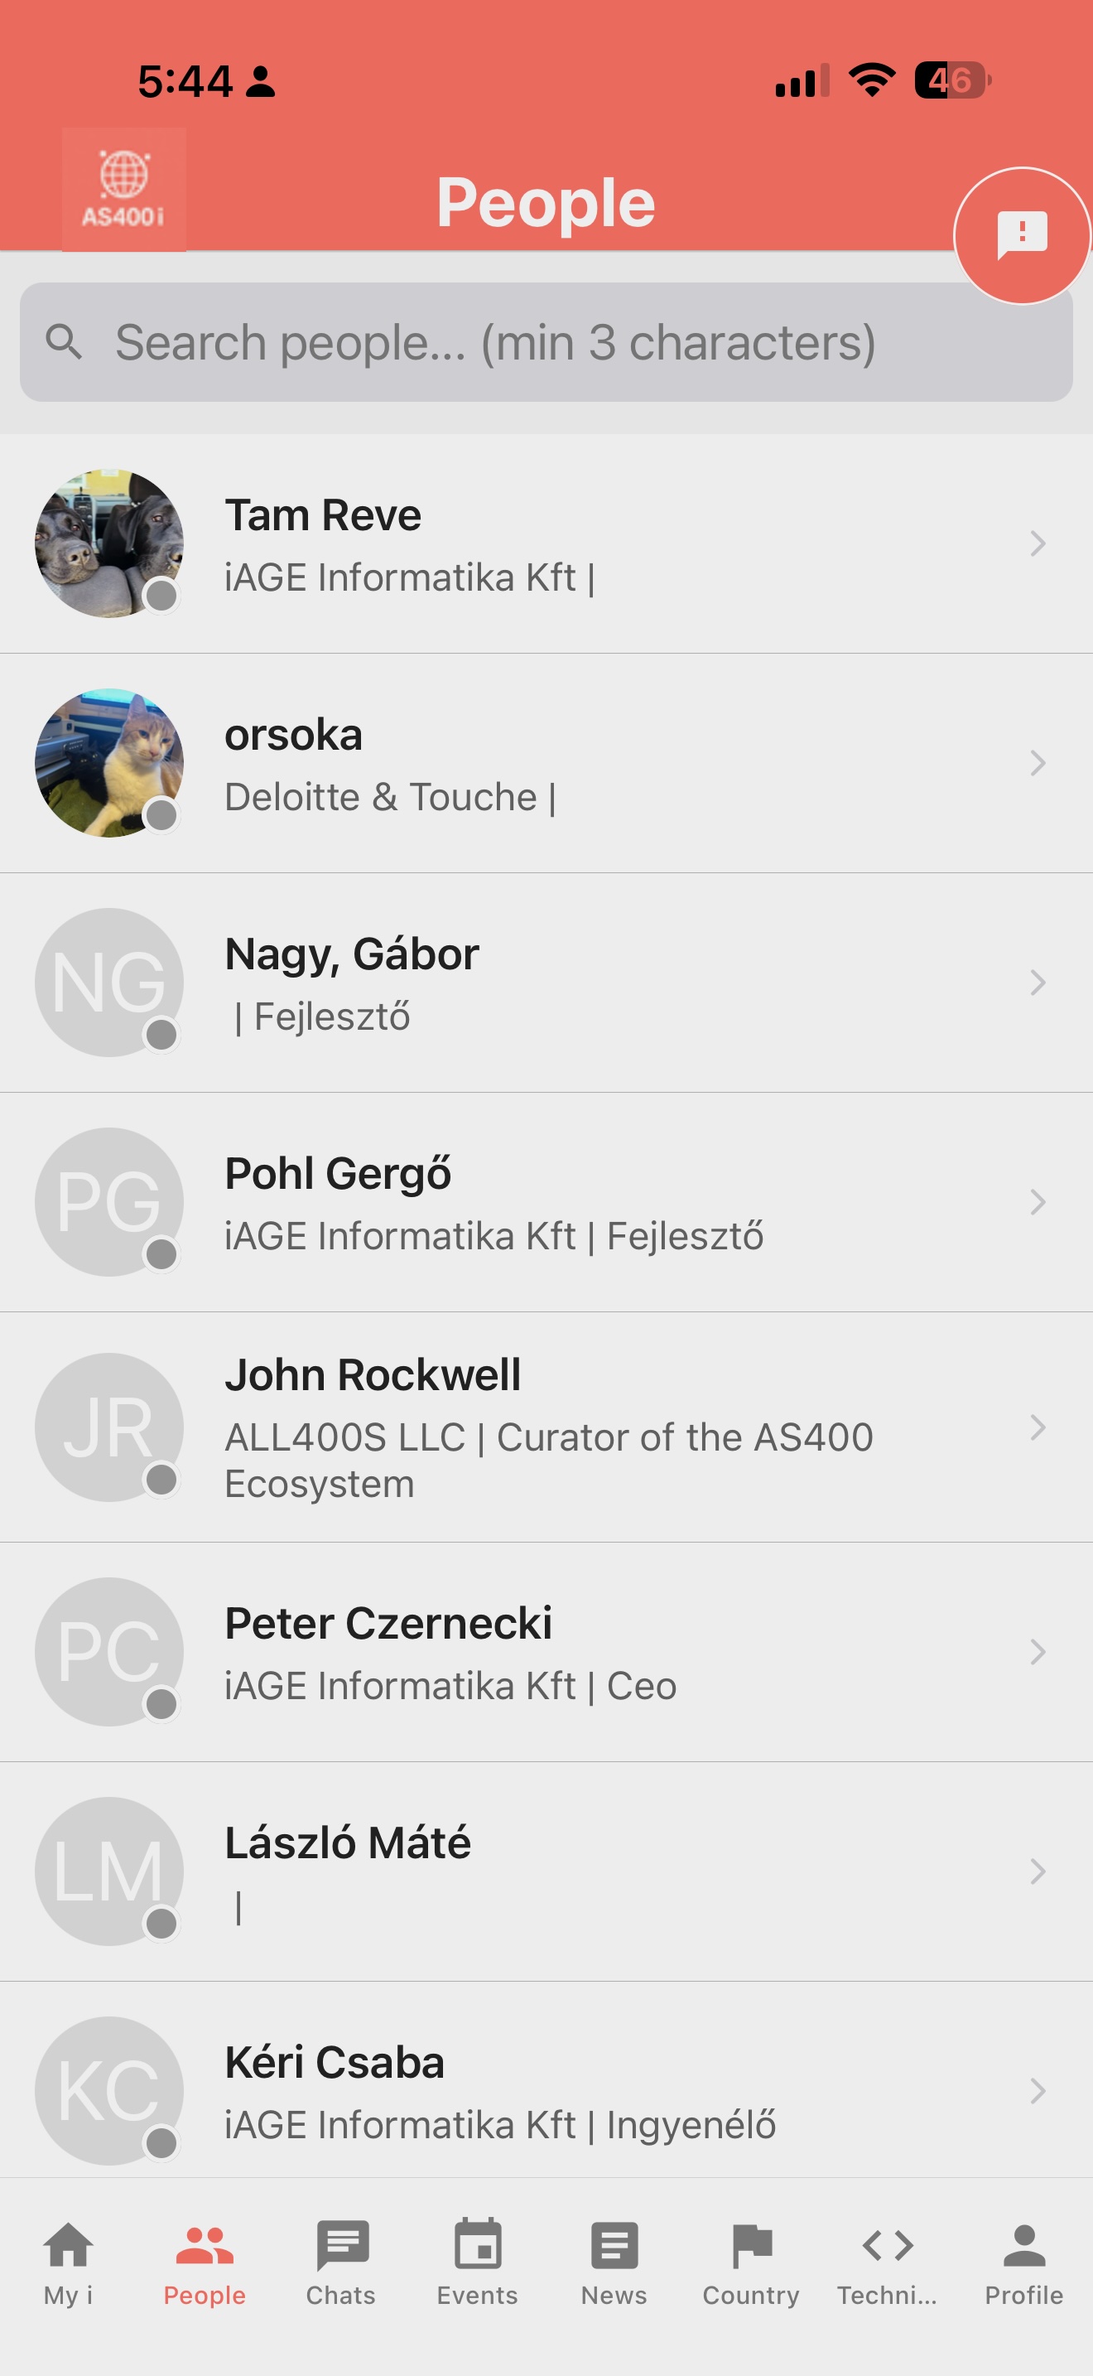Open the feedback report bubble button
Image resolution: width=1093 pixels, height=2376 pixels.
pyautogui.click(x=1021, y=235)
